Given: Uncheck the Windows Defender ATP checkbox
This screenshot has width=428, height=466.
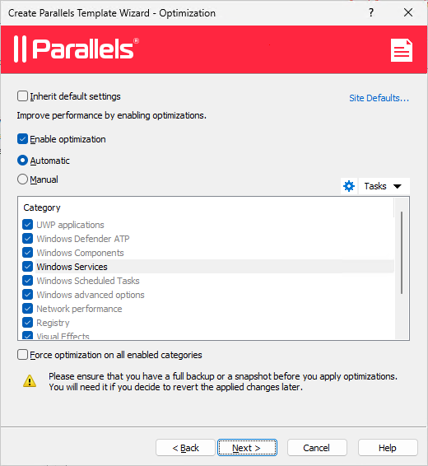Looking at the screenshot, I should (x=28, y=238).
